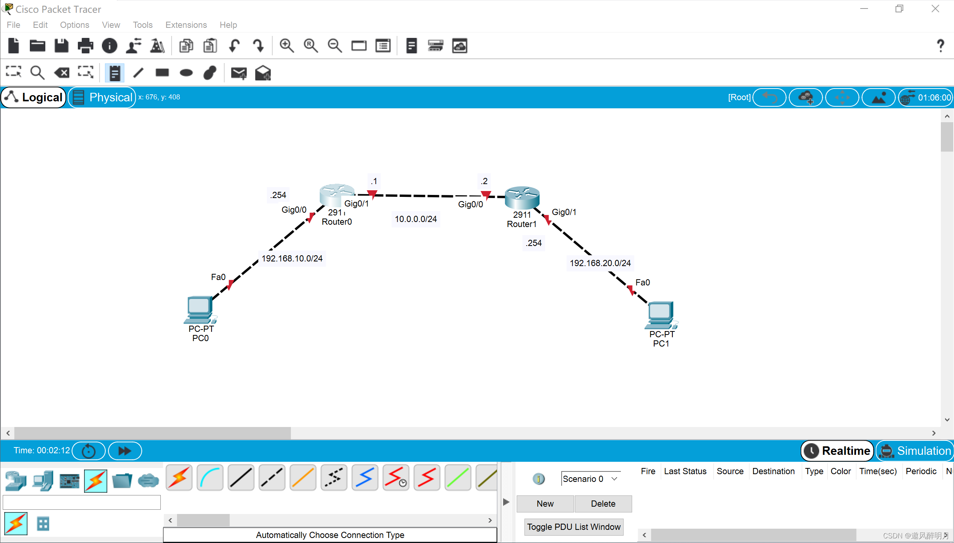Click Fast Forward Time button

pos(125,451)
